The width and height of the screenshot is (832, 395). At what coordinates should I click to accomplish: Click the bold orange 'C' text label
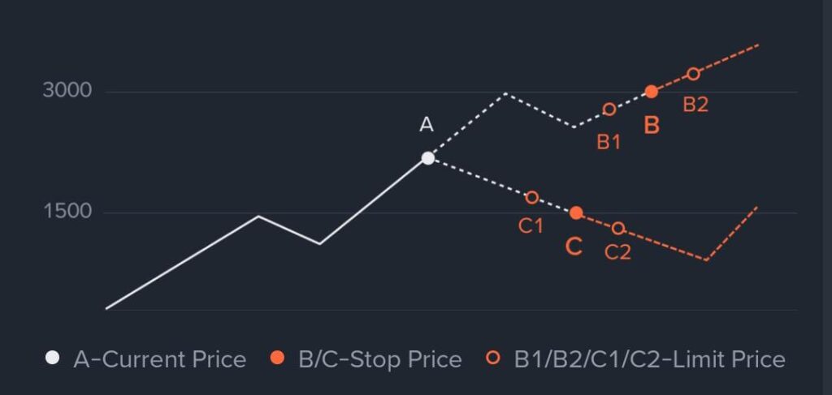coord(574,247)
